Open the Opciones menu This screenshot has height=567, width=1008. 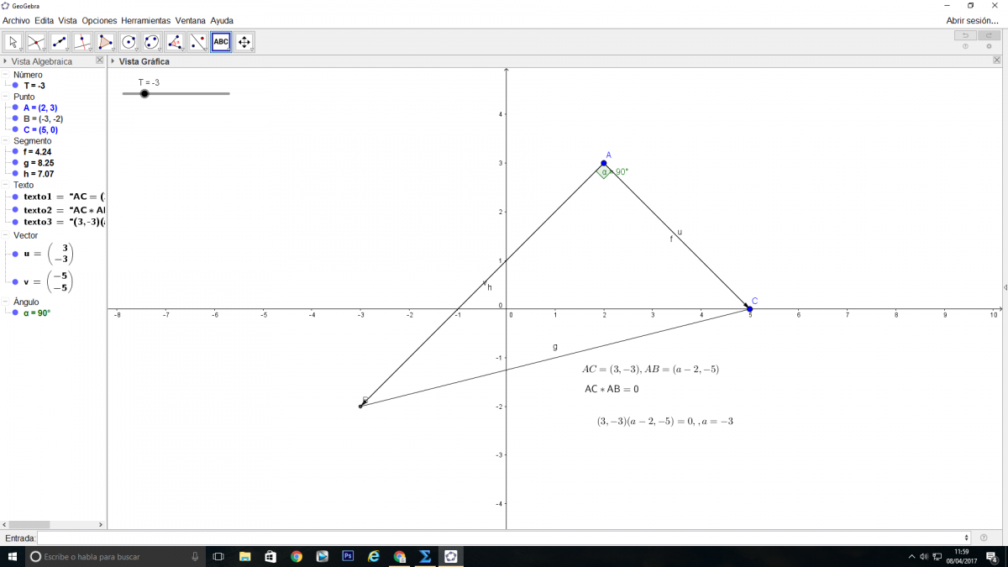[99, 20]
